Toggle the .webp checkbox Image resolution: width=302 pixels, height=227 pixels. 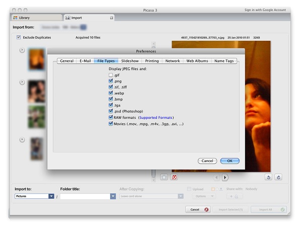pyautogui.click(x=111, y=93)
